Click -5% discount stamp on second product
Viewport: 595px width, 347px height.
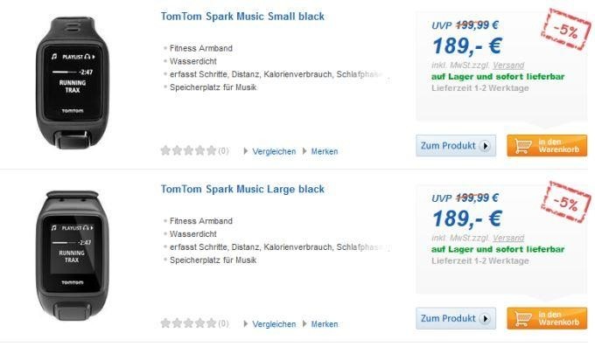(566, 202)
